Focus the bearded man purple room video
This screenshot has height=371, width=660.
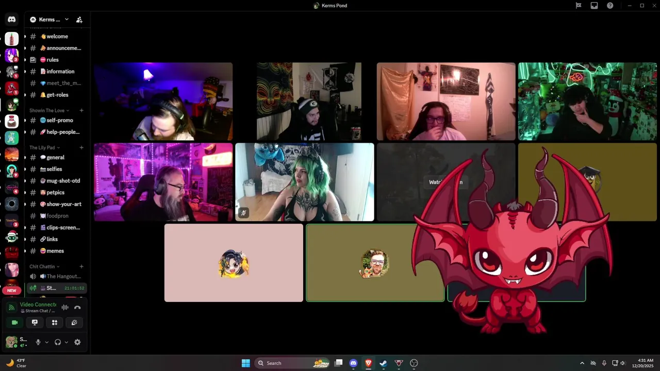pyautogui.click(x=163, y=182)
